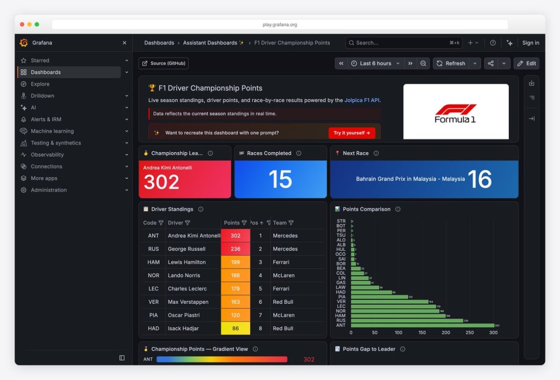Filter the Points column
The height and width of the screenshot is (380, 560).
[244, 223]
